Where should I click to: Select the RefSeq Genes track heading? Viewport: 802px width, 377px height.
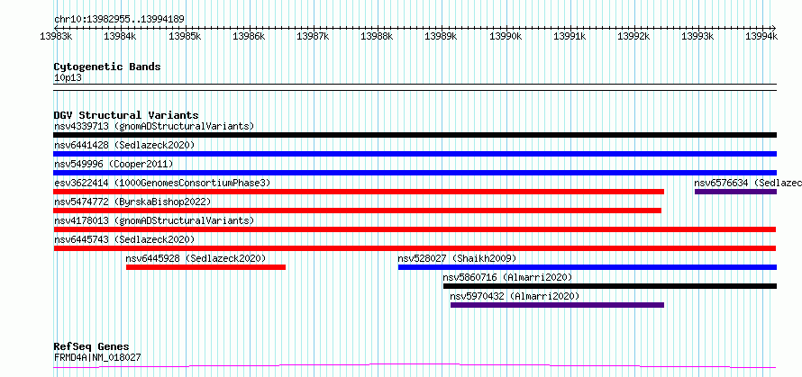pos(91,347)
